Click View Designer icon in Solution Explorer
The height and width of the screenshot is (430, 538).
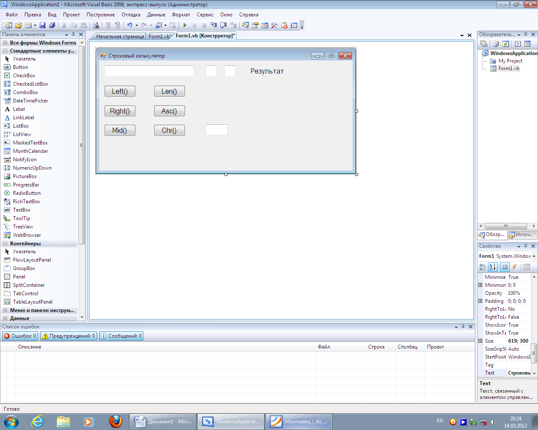[x=527, y=44]
